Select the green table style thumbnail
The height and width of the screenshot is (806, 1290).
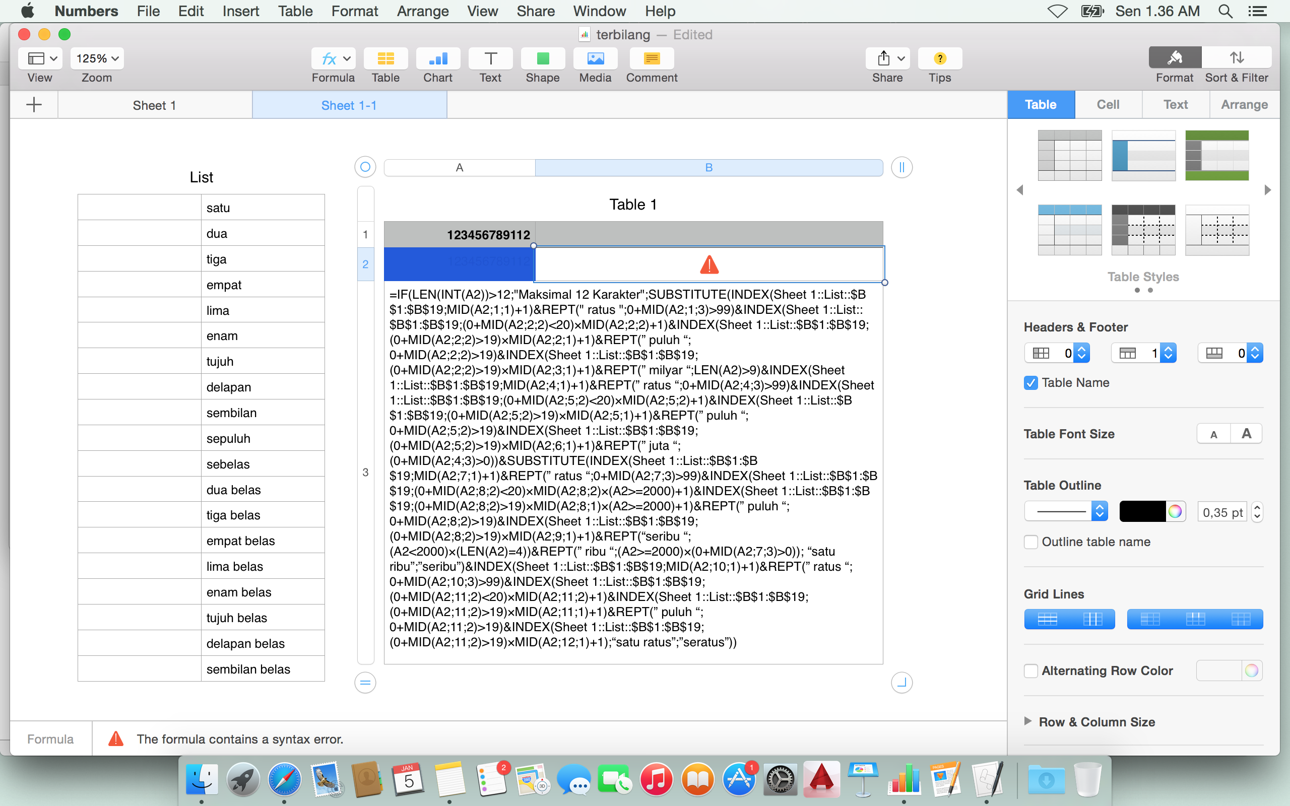tap(1216, 155)
